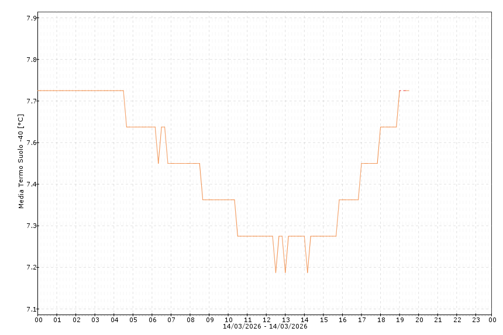This screenshot has width=503, height=335.
Task: Click the line's lowest dip at hour 13
Action: click(285, 272)
